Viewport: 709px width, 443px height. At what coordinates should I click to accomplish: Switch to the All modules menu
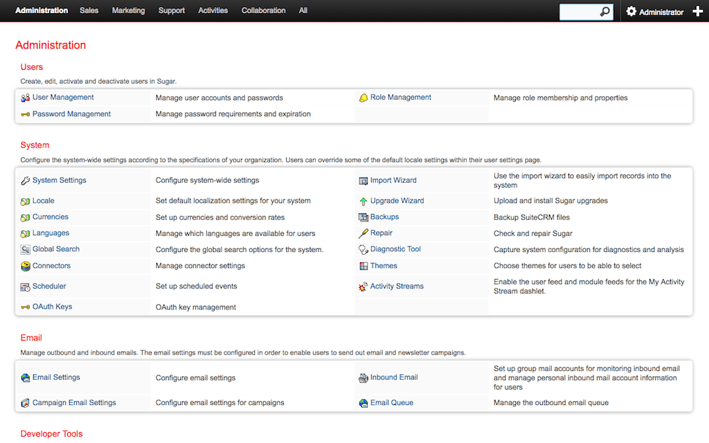[303, 10]
